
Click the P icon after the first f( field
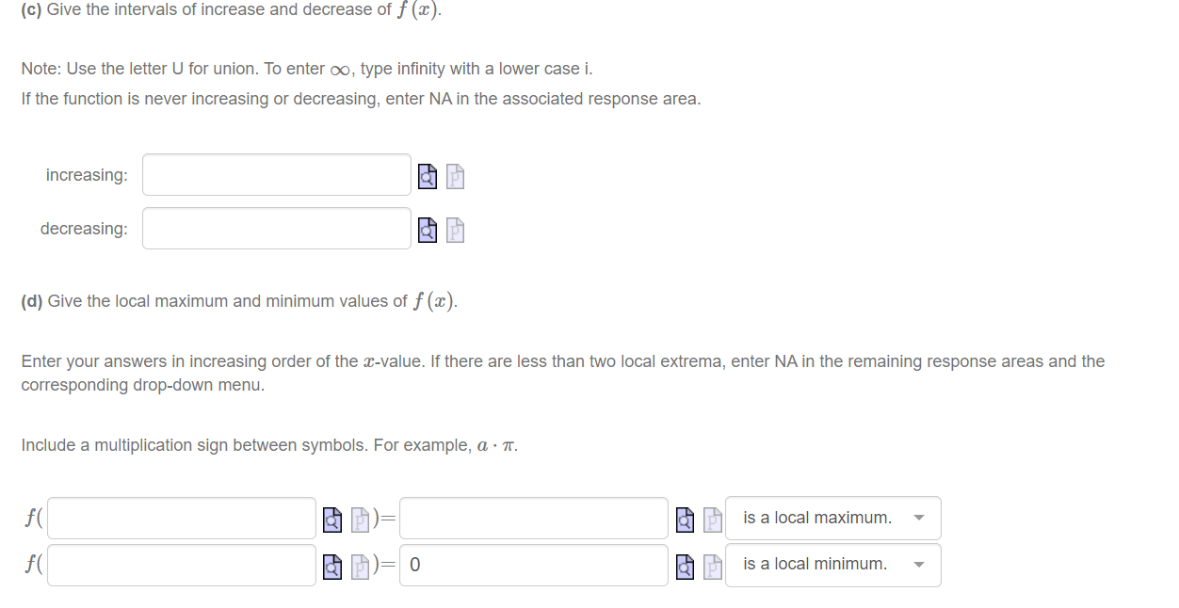(358, 518)
